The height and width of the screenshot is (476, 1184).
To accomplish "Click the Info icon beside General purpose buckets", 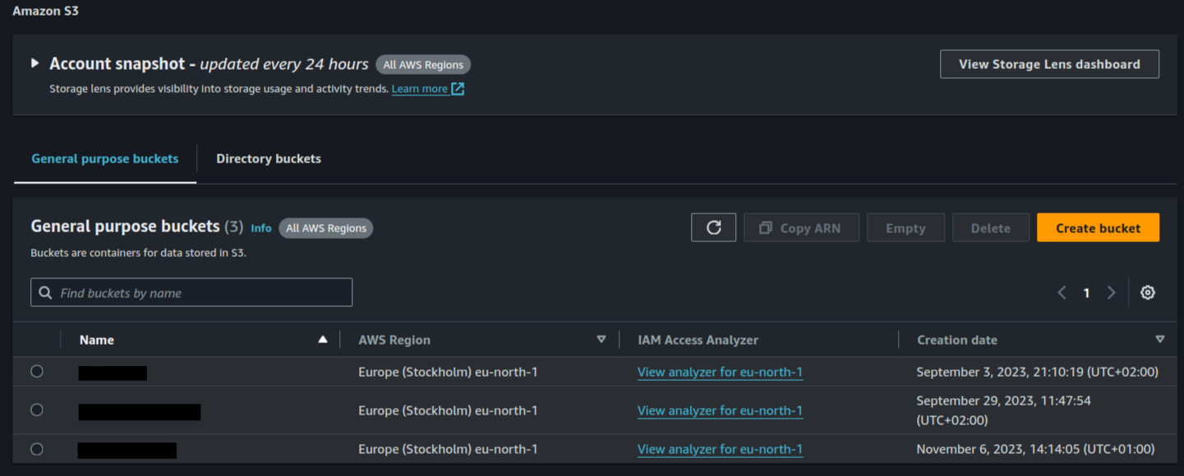I will click(261, 228).
